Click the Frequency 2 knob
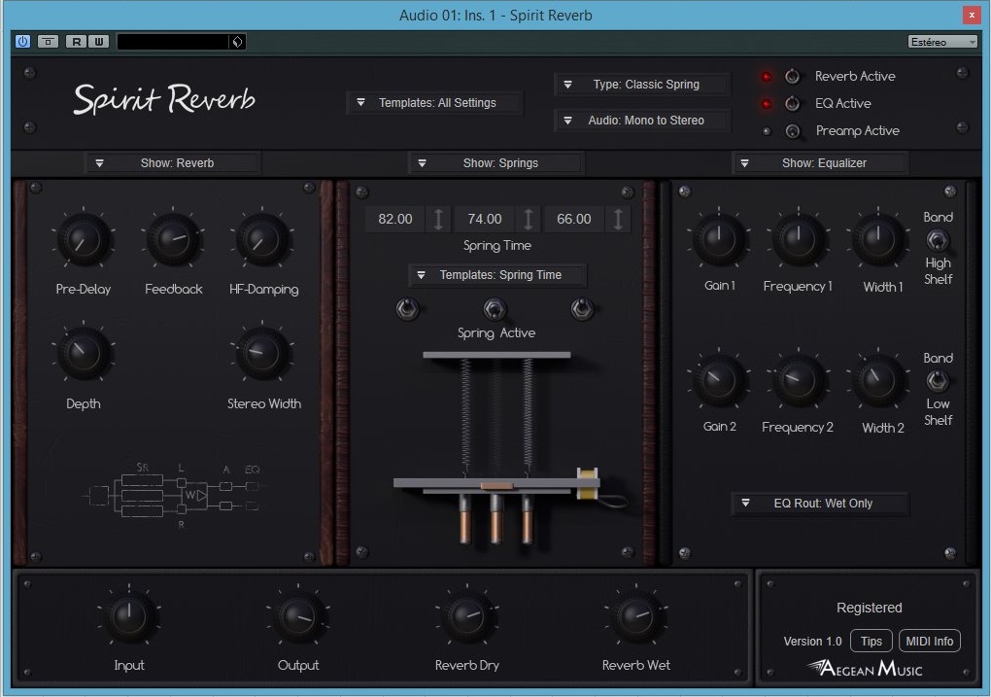 point(799,380)
